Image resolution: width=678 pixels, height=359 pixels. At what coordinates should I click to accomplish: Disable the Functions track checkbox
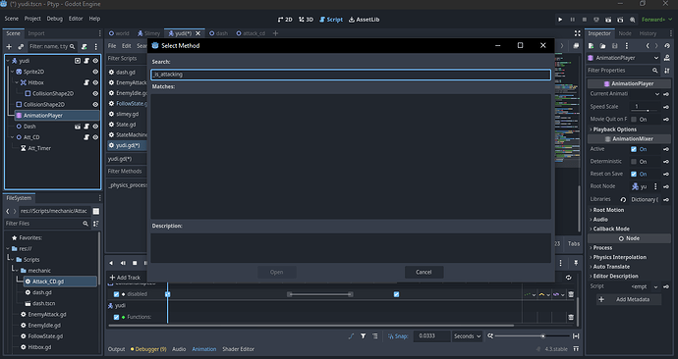[116, 317]
